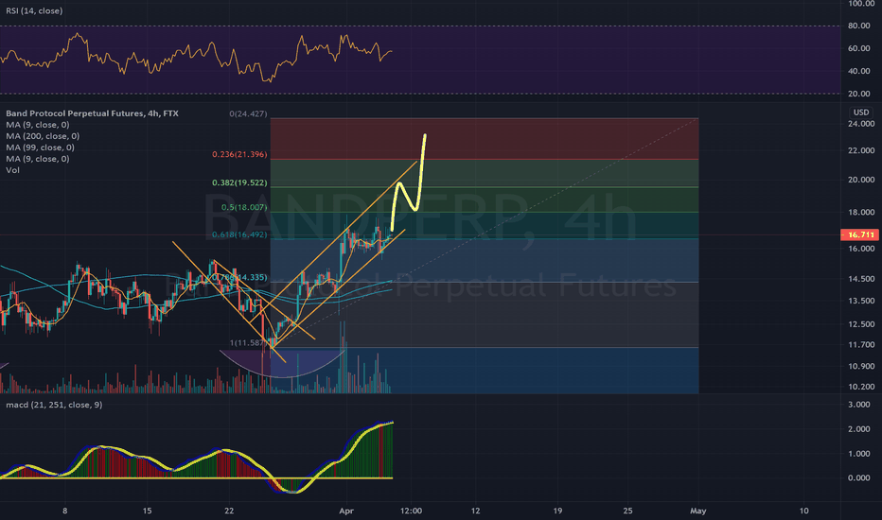Image resolution: width=882 pixels, height=520 pixels.
Task: Select the 1(11.587) Fibonacci level label
Action: tap(247, 342)
